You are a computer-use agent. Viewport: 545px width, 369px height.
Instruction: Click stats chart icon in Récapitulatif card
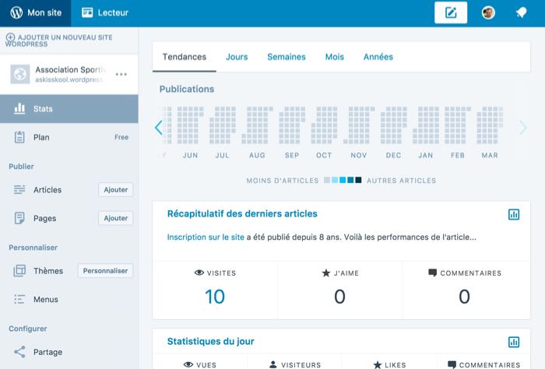tap(514, 214)
